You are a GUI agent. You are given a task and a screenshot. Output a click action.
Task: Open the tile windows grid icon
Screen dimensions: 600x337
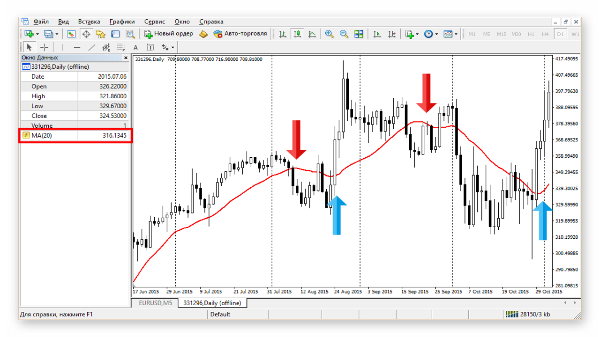point(359,34)
